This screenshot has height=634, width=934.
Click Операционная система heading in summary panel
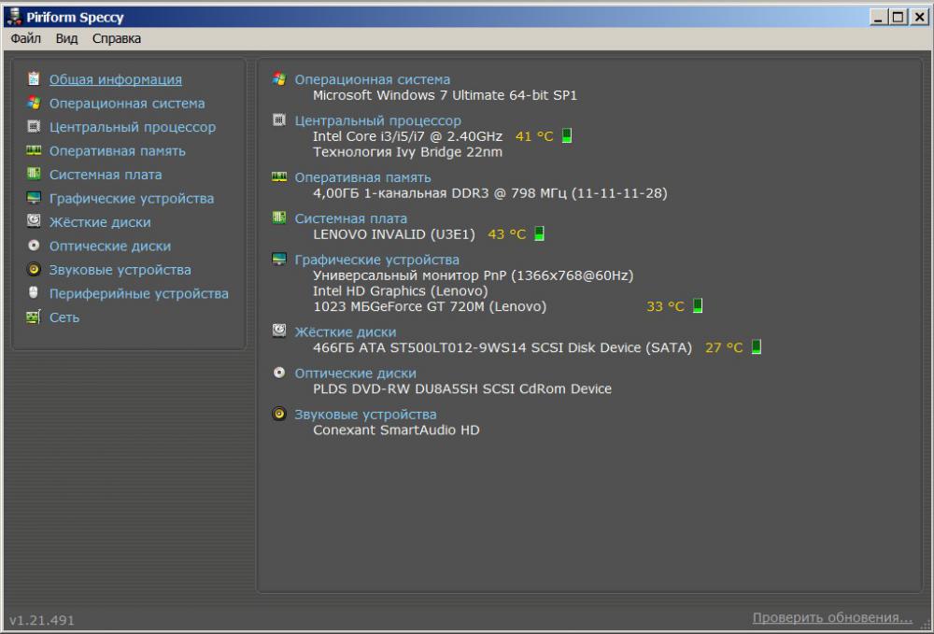[x=373, y=79]
